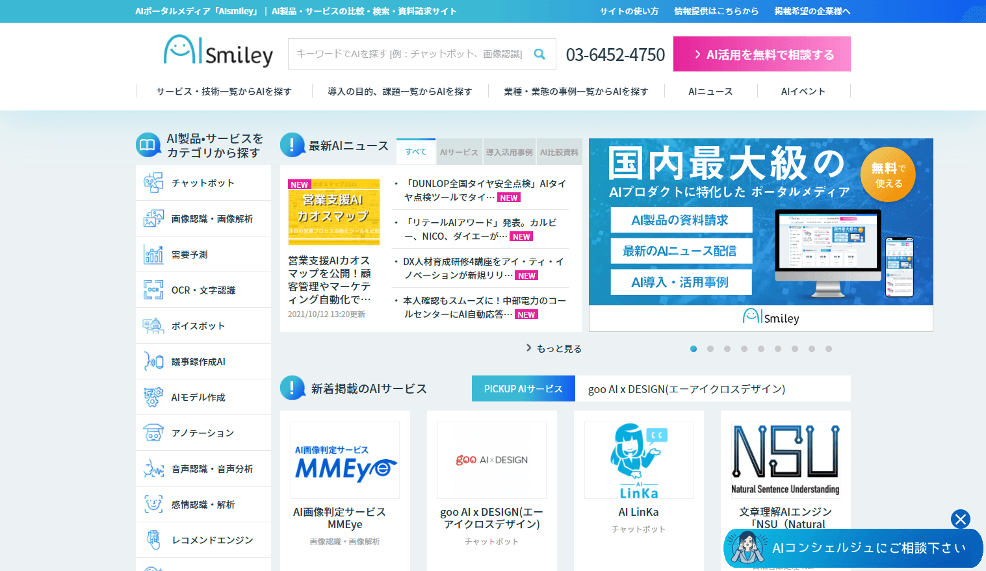Viewport: 986px width, 571px height.
Task: Click the magnifier search icon
Action: pos(539,54)
